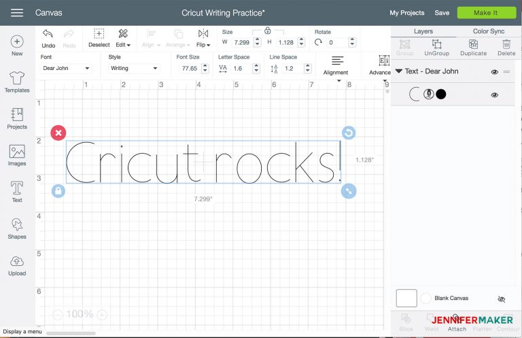The image size is (522, 338).
Task: Open the Images library
Action: coord(17,155)
